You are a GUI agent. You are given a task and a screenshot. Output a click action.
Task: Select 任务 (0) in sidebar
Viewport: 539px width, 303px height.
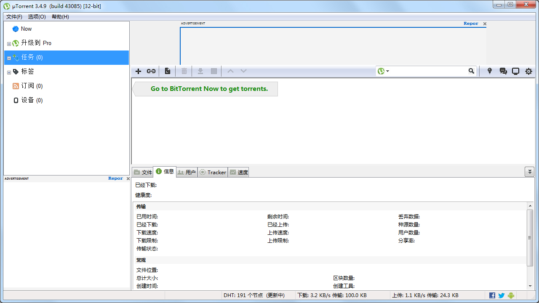(67, 58)
